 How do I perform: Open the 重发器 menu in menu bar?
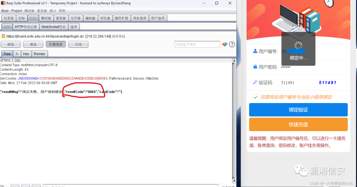click(42, 11)
